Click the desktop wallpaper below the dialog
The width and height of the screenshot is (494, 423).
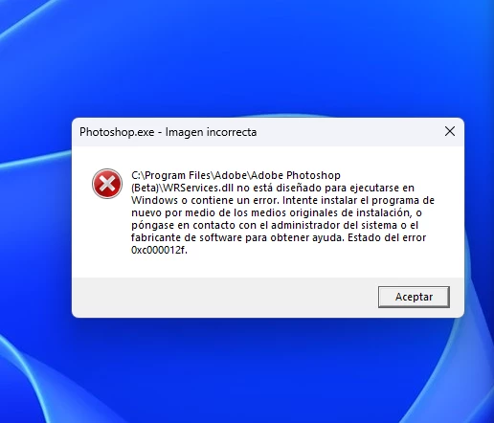pyautogui.click(x=247, y=370)
